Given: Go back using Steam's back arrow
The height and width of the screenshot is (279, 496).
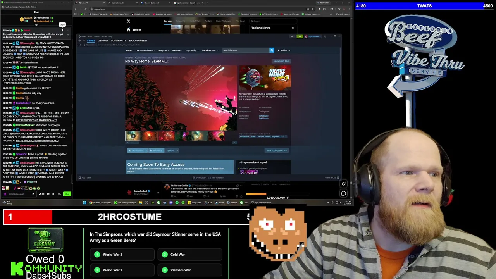Looking at the screenshot, I should tap(79, 40).
